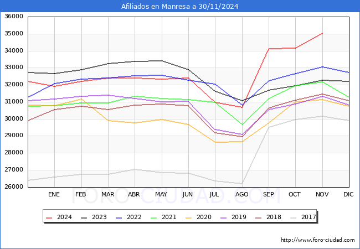
Task: Click the ENE month axis label
Action: click(x=54, y=194)
